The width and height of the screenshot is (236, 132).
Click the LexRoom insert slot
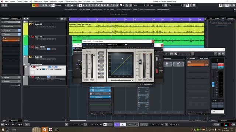coord(100,97)
